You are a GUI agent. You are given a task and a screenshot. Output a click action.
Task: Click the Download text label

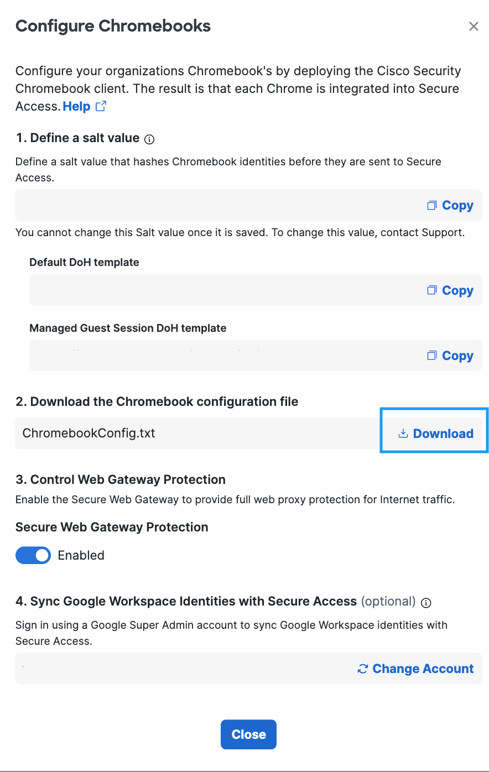pos(443,434)
